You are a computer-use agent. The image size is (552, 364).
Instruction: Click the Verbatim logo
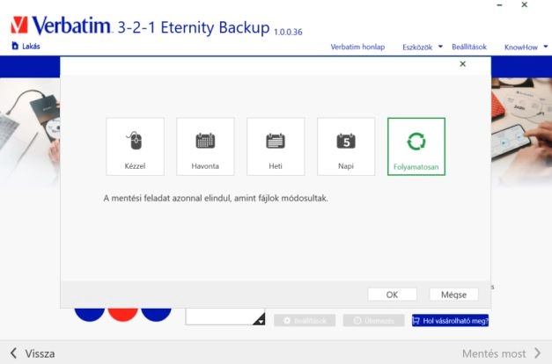[x=61, y=25]
